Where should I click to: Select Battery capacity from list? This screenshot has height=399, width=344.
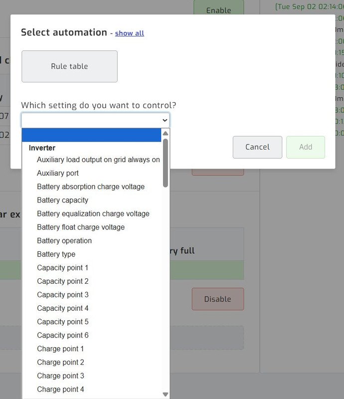click(x=62, y=200)
